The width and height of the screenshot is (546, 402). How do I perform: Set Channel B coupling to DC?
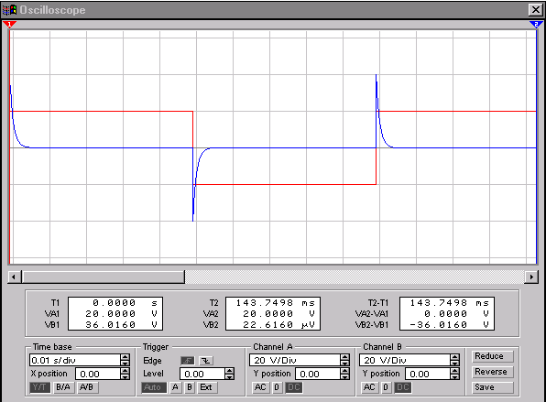pyautogui.click(x=402, y=387)
